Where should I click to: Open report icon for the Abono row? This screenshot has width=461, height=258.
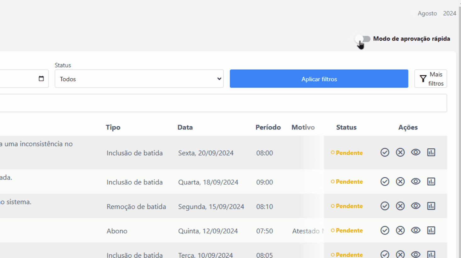[x=431, y=230]
